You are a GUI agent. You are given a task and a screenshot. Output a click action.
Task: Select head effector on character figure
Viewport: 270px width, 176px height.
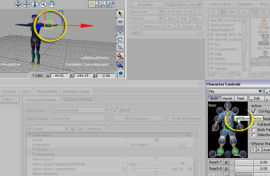[x=228, y=106]
